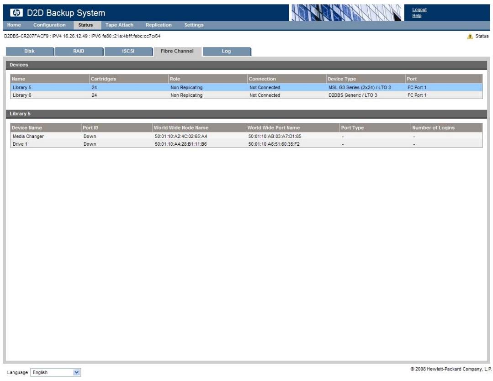Click the Port Type column header

coord(375,127)
